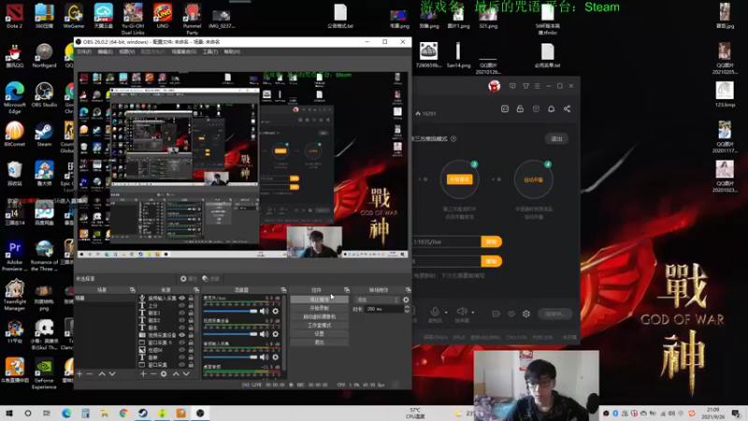Click camera icon in streaming companion bottom bar

(496, 313)
